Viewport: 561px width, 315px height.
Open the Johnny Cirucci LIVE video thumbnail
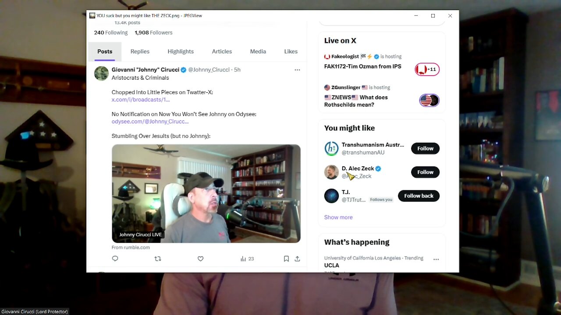206,193
